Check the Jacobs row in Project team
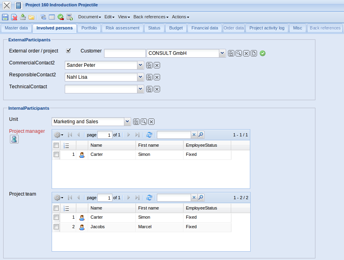344x260 pixels. (56, 227)
